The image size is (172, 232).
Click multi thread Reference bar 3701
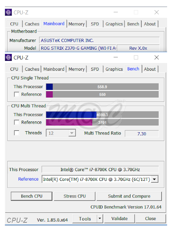coord(102,123)
